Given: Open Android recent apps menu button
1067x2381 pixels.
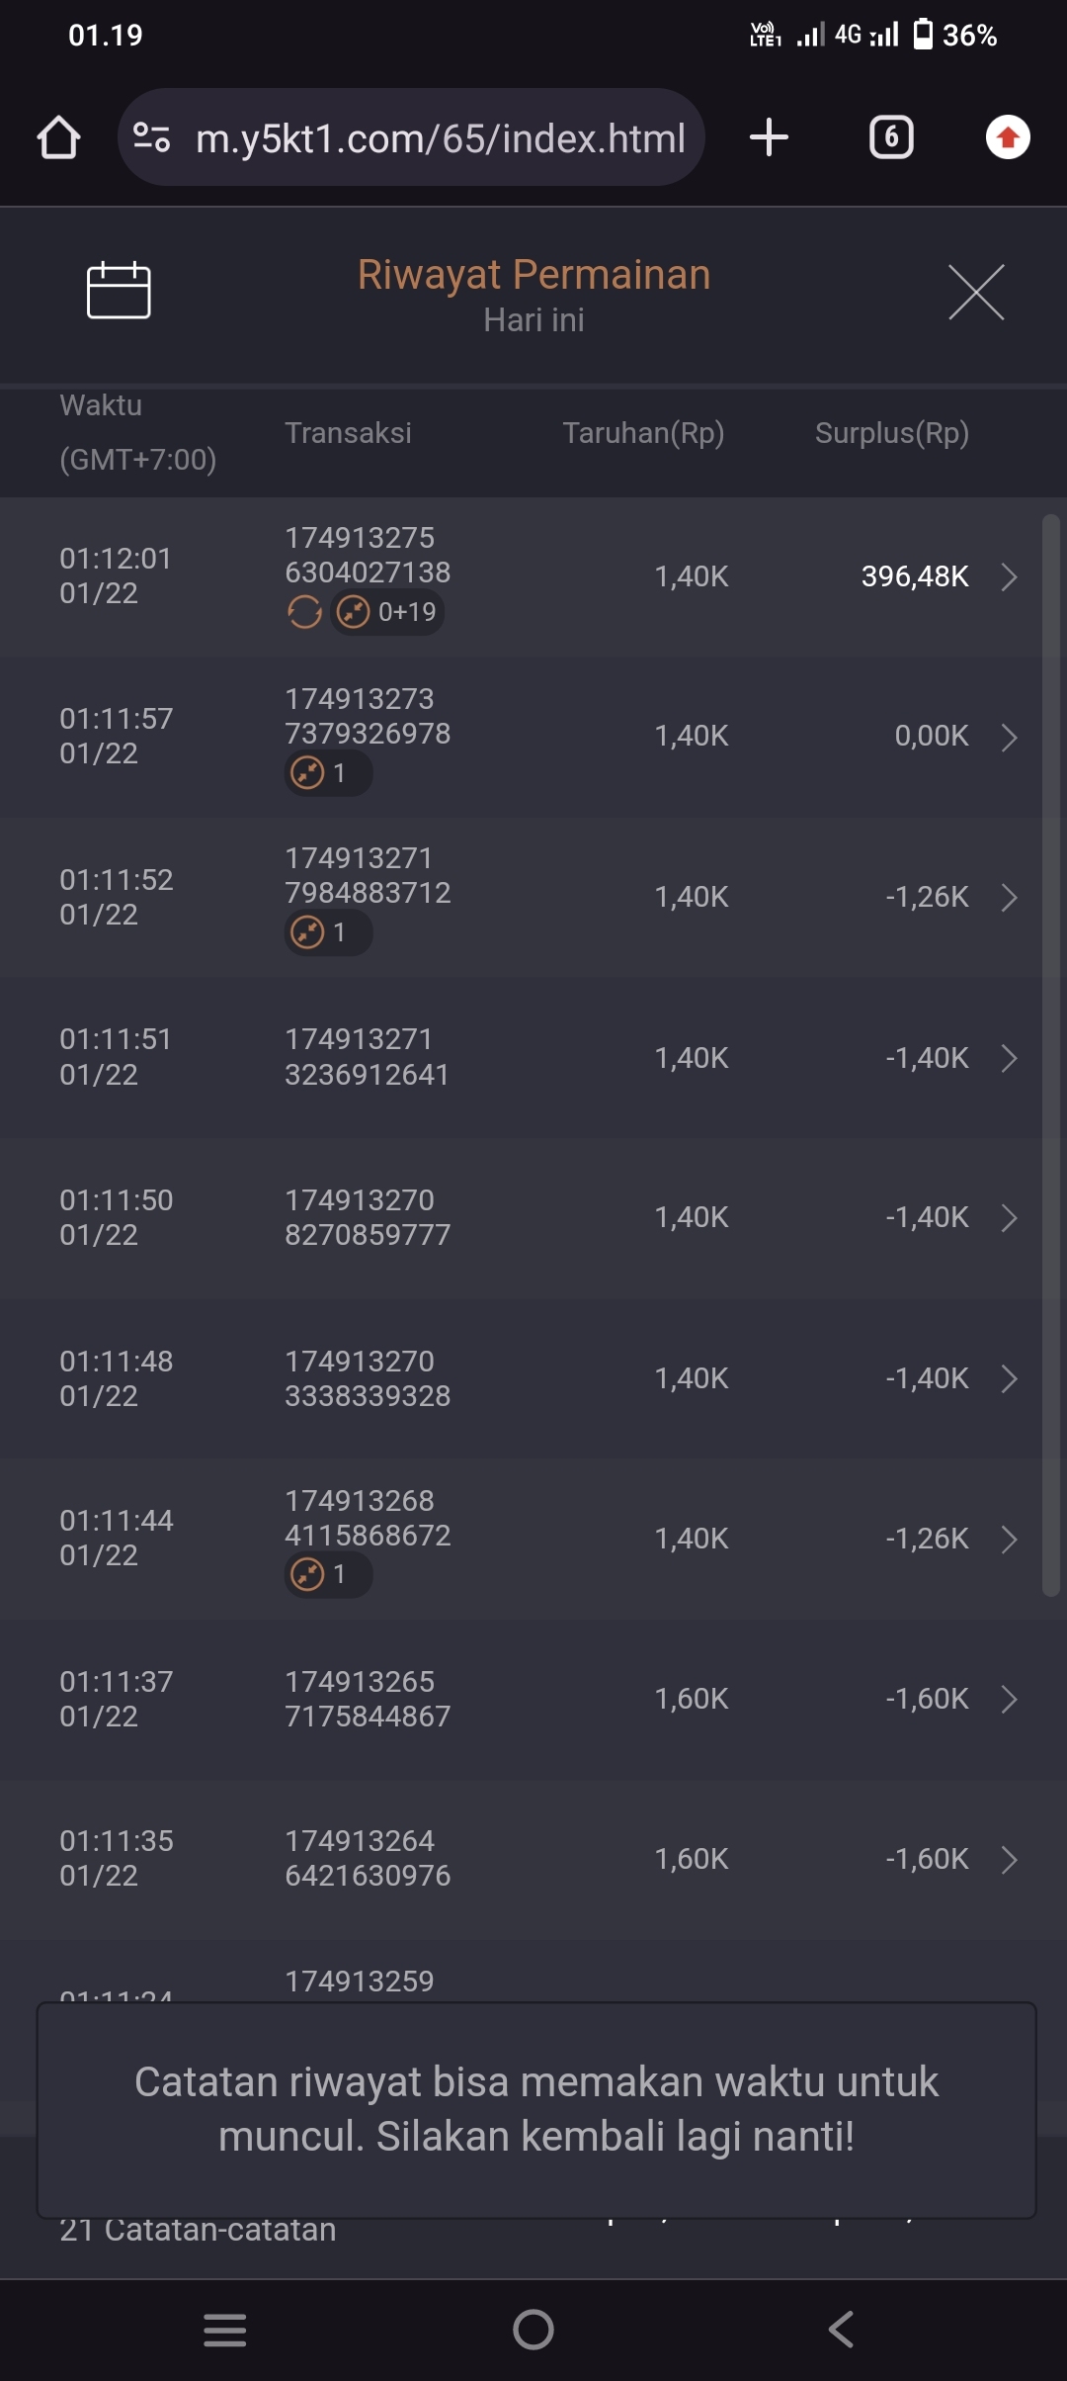Looking at the screenshot, I should click(225, 2330).
